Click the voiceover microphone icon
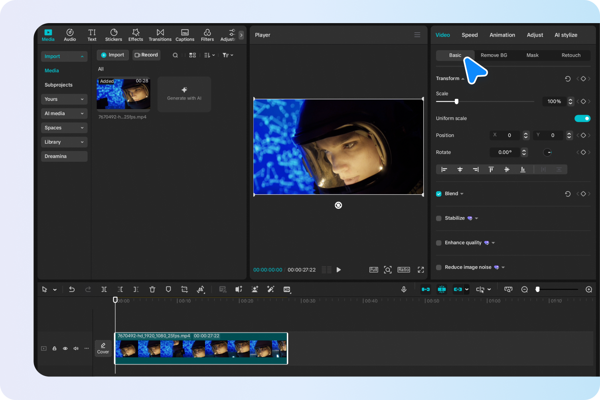 click(x=404, y=289)
